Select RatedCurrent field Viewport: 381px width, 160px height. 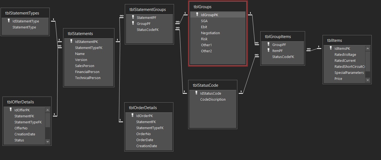point(345,60)
